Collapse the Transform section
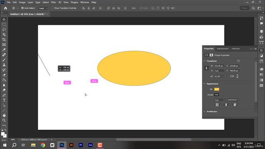The image size is (265, 149). [x=205, y=61]
